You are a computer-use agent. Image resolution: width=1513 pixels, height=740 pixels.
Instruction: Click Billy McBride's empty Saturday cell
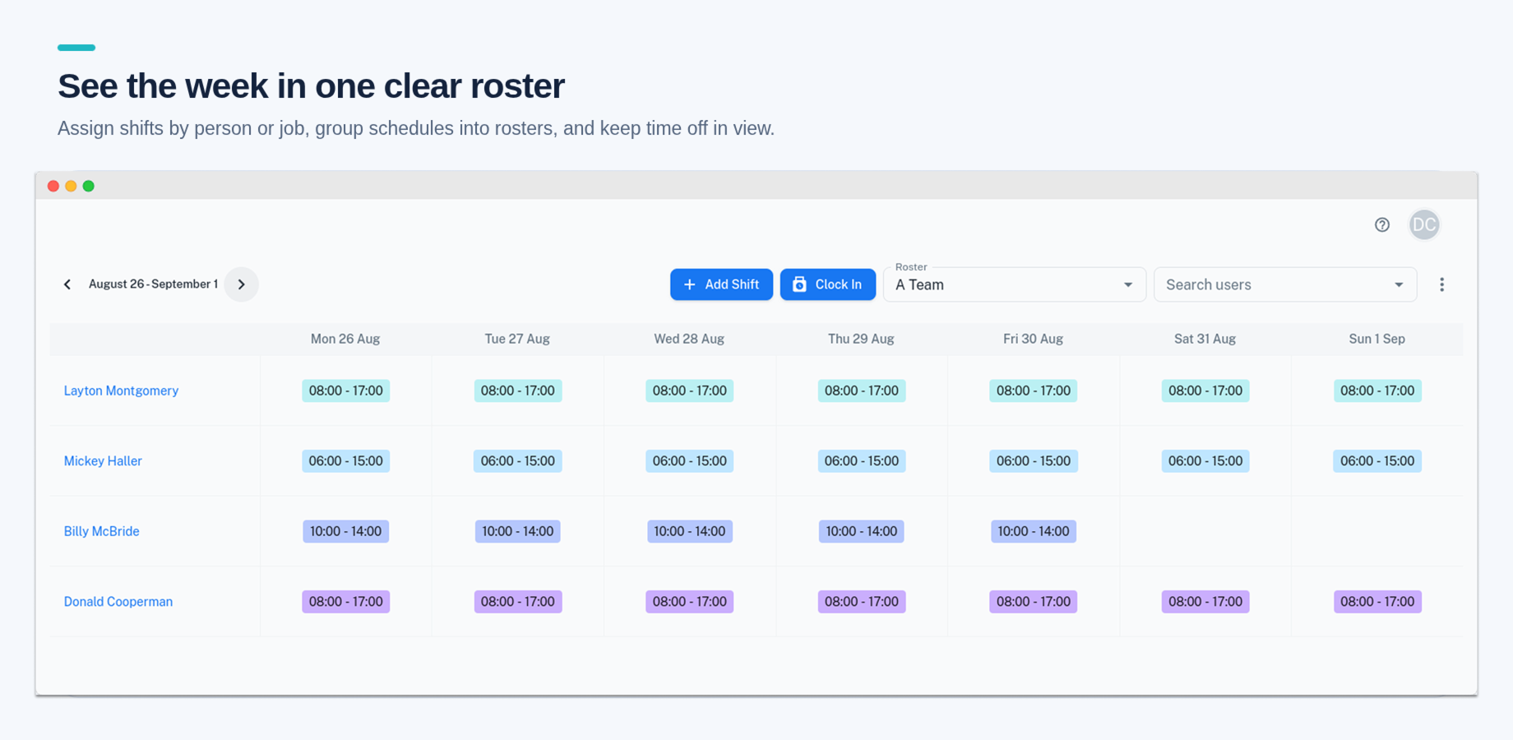click(x=1205, y=531)
